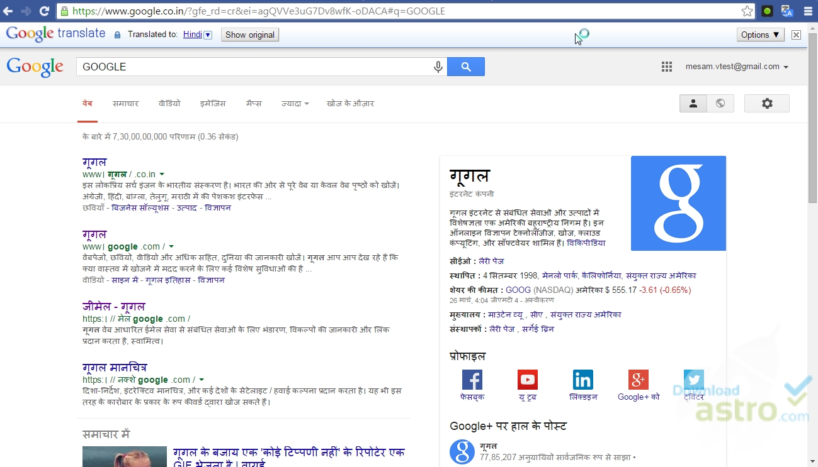The height and width of the screenshot is (467, 818).
Task: Open the mesam.vtest@gmail.com account dropdown
Action: click(x=737, y=67)
